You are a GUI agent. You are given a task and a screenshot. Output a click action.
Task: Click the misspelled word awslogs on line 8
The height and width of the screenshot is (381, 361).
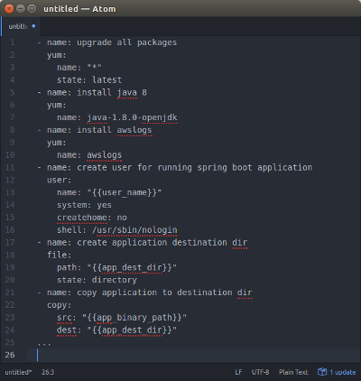[x=134, y=130]
